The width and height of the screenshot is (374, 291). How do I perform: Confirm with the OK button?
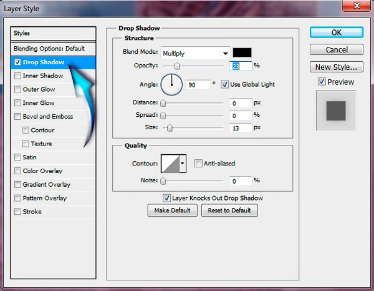337,32
